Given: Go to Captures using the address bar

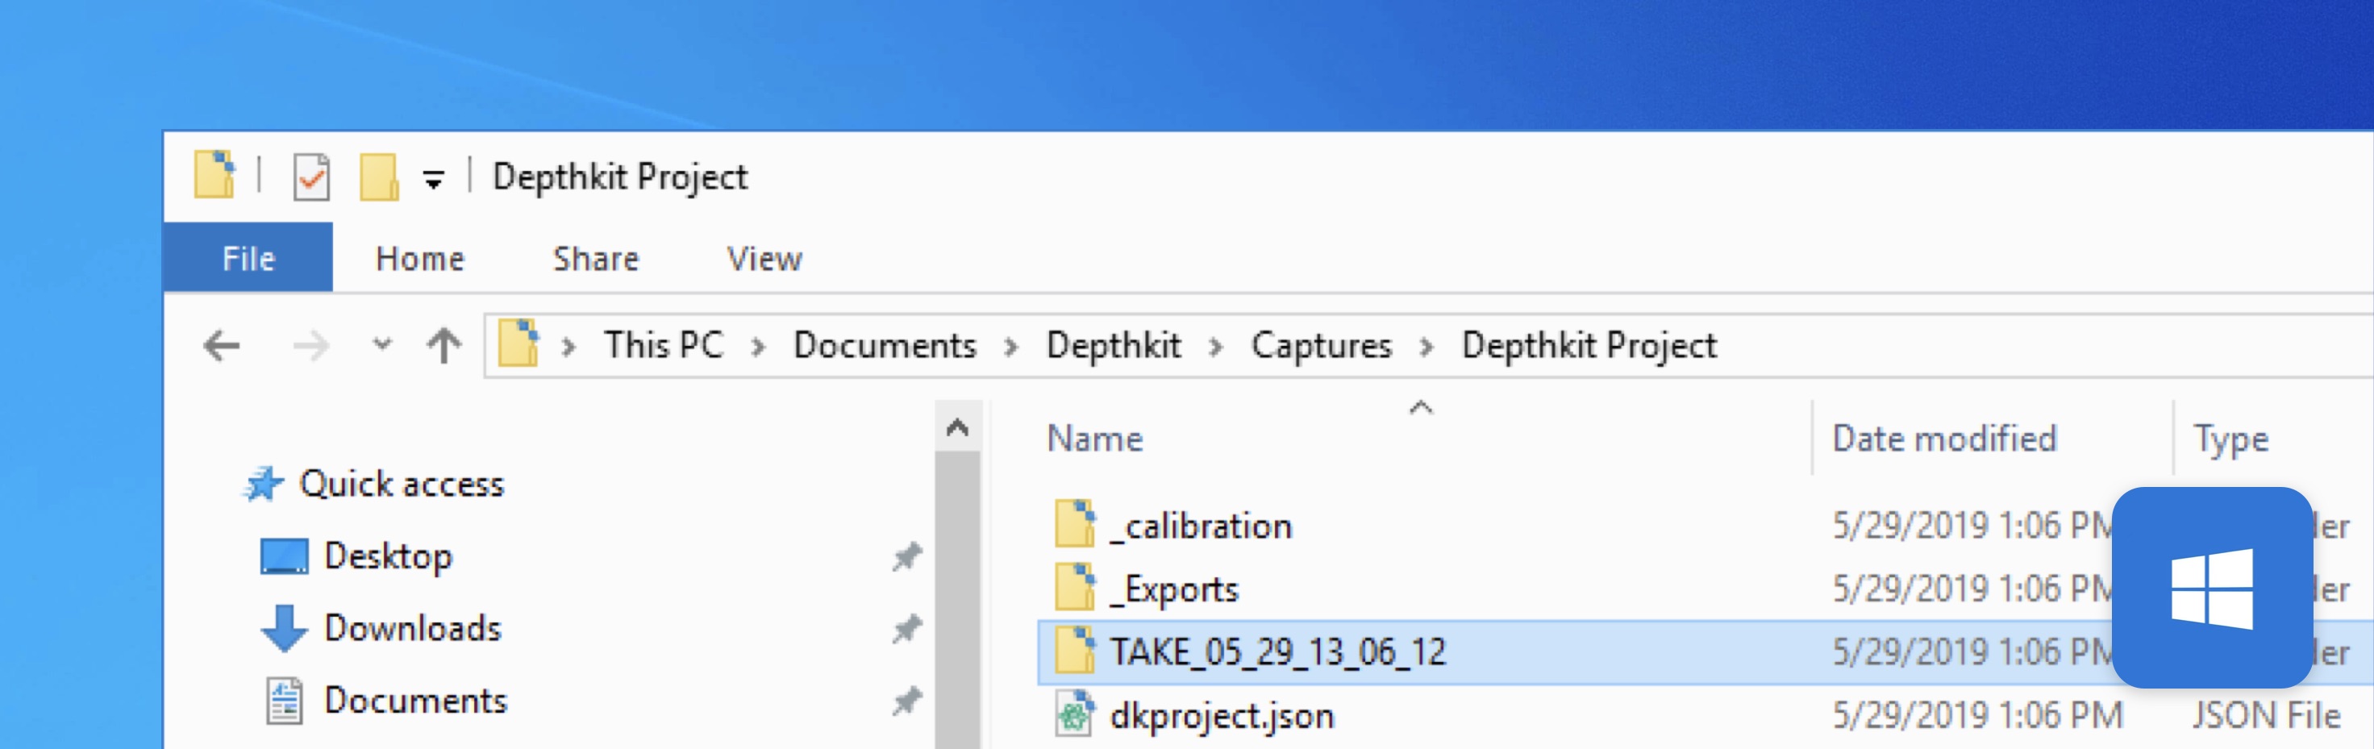Looking at the screenshot, I should (x=1322, y=344).
